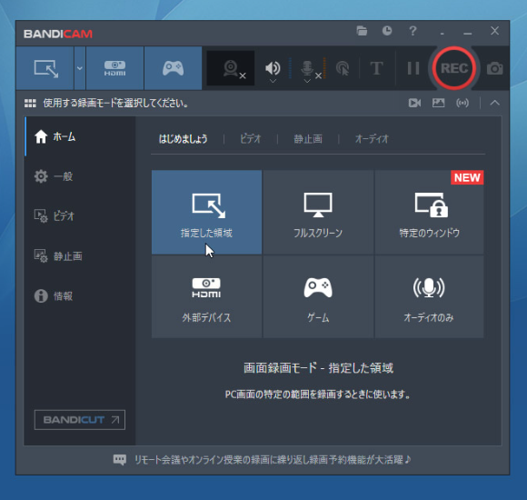The width and height of the screenshot is (527, 500).
Task: Collapse the panel with the up chevron
Action: click(x=494, y=103)
